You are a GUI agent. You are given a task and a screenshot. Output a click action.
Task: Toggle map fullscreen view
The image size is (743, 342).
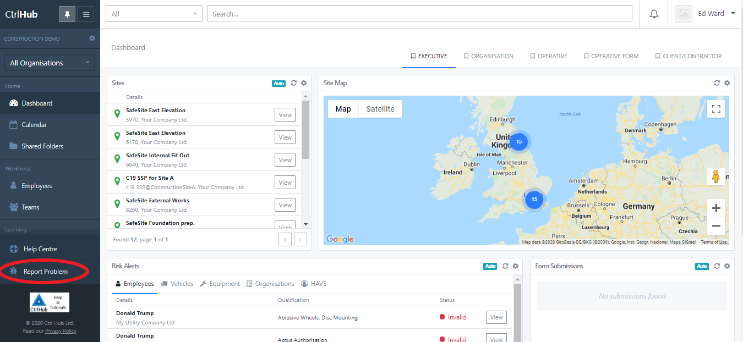pyautogui.click(x=716, y=109)
